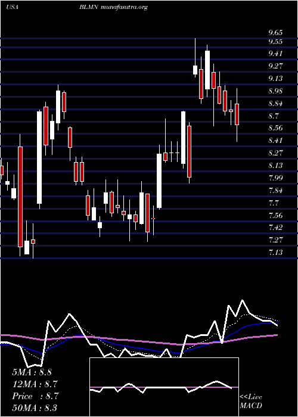This screenshot has height=417, width=298.
Task: Click the USA market label
Action: click(13, 7)
